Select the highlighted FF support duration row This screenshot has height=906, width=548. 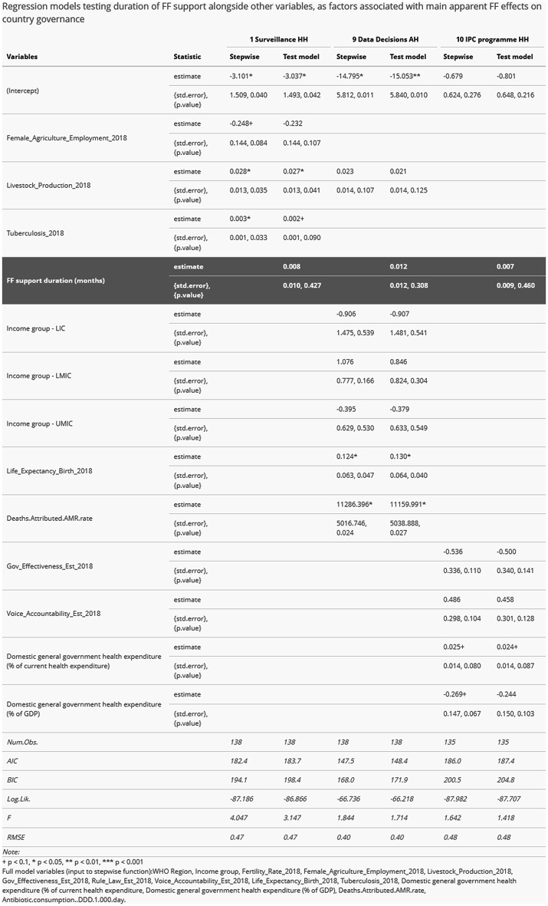click(x=274, y=281)
